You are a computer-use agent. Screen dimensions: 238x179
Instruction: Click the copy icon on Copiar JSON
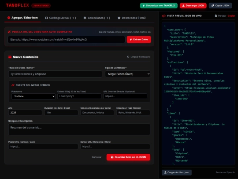click(213, 5)
